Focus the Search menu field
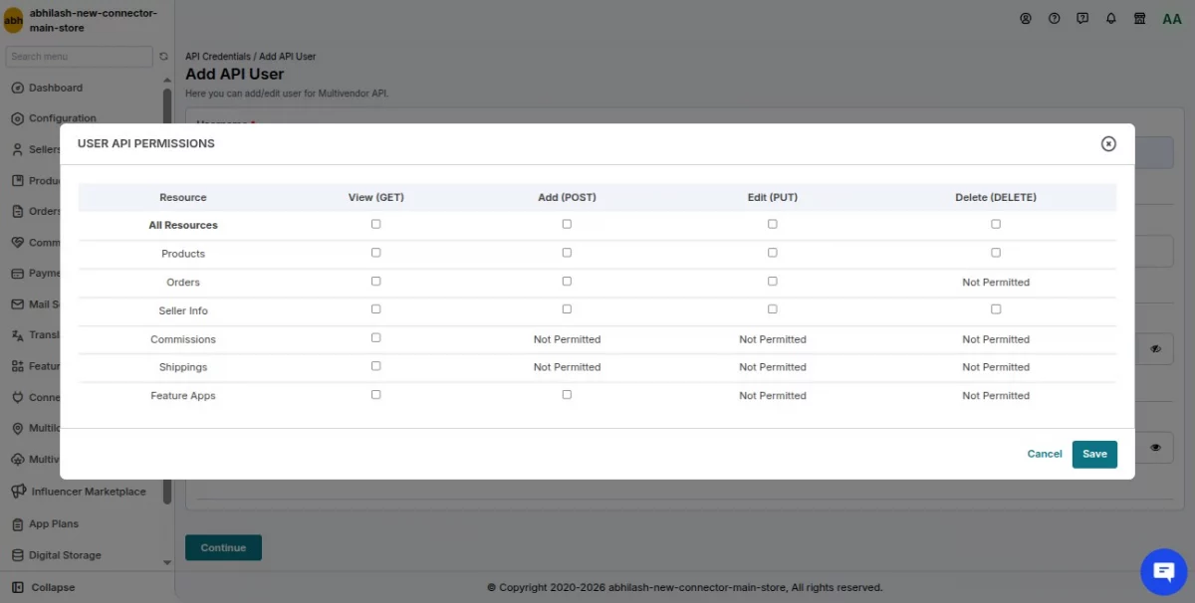This screenshot has height=603, width=1195. 80,57
